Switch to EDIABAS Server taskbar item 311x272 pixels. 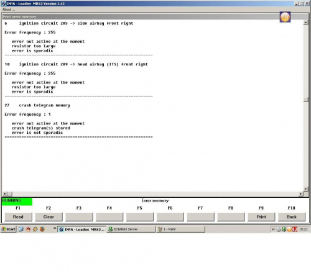point(131,229)
